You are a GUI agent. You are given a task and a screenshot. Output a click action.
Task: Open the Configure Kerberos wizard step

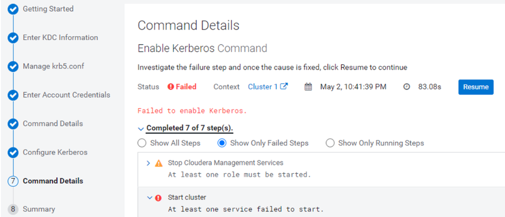point(55,152)
